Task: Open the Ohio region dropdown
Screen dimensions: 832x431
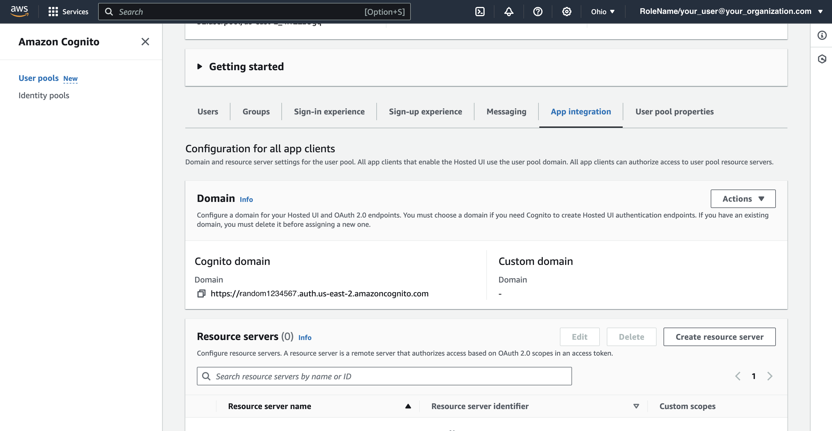Action: click(603, 12)
